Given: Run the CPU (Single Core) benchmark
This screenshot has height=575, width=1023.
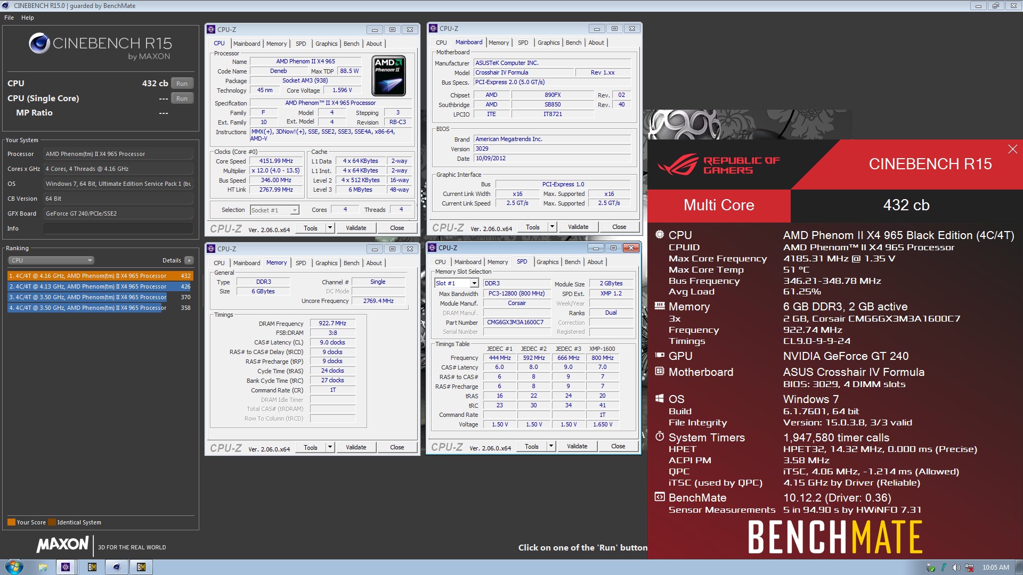Looking at the screenshot, I should point(182,98).
